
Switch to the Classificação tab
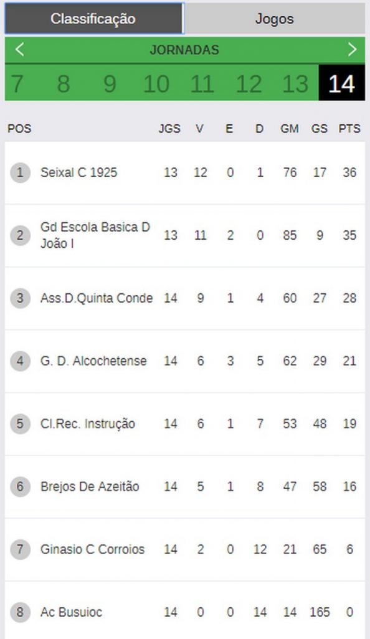coord(93,19)
